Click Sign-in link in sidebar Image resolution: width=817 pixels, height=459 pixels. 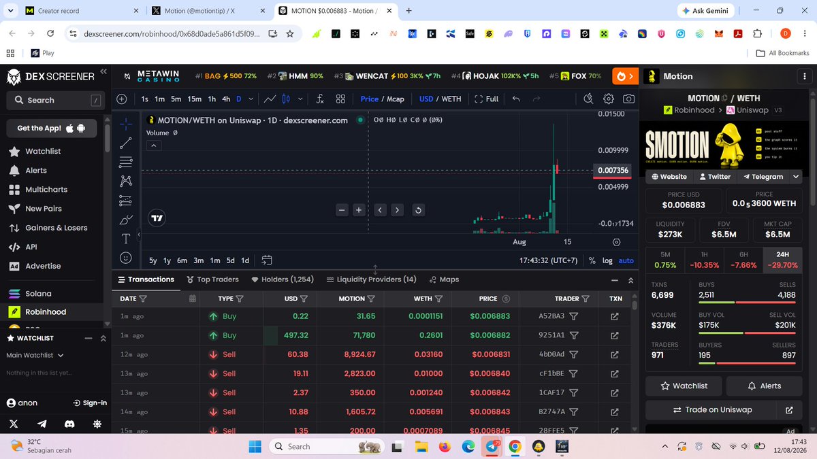tap(90, 403)
